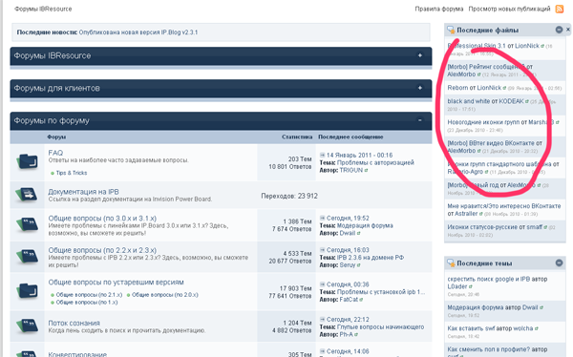The width and height of the screenshot is (573, 357).
Task: Click the folder icon for устаревшим версиям forum
Action: tap(27, 291)
